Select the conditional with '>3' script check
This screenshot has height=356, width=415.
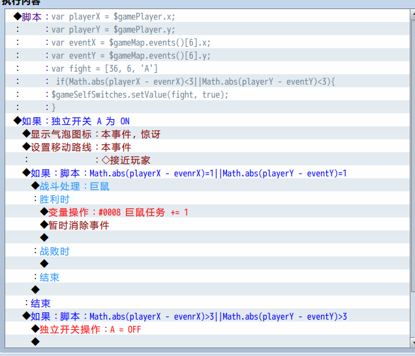point(207,316)
